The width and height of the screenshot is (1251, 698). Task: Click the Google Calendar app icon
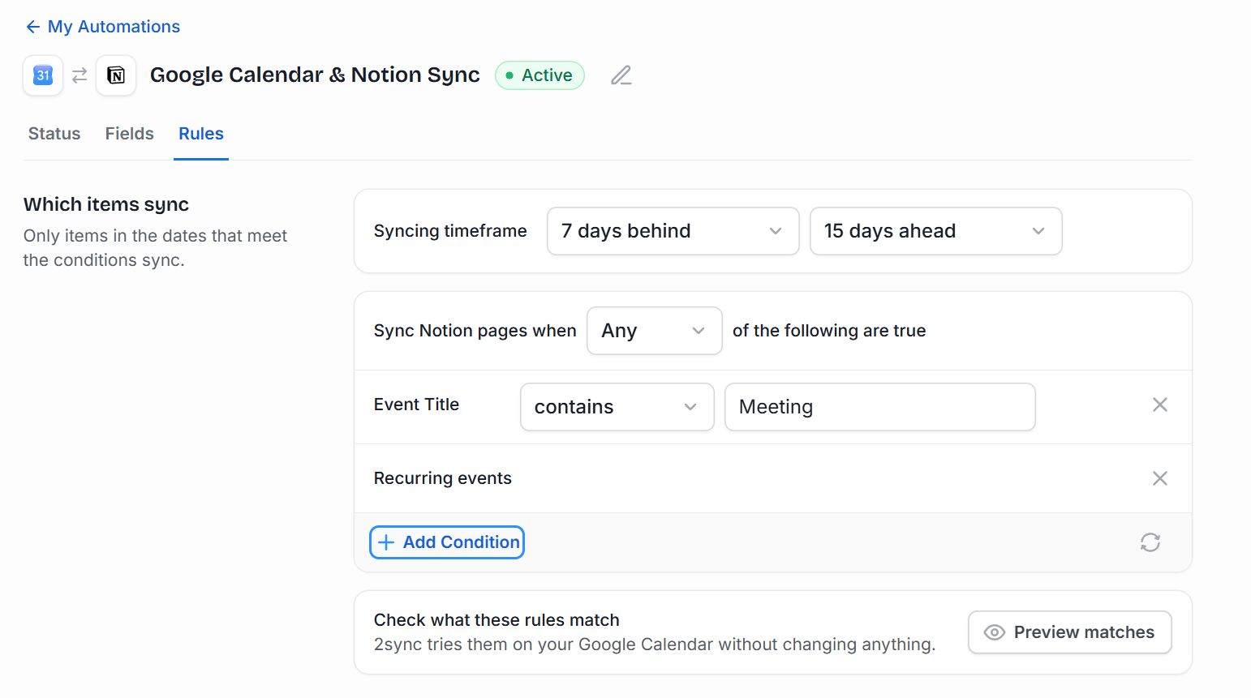(x=43, y=75)
